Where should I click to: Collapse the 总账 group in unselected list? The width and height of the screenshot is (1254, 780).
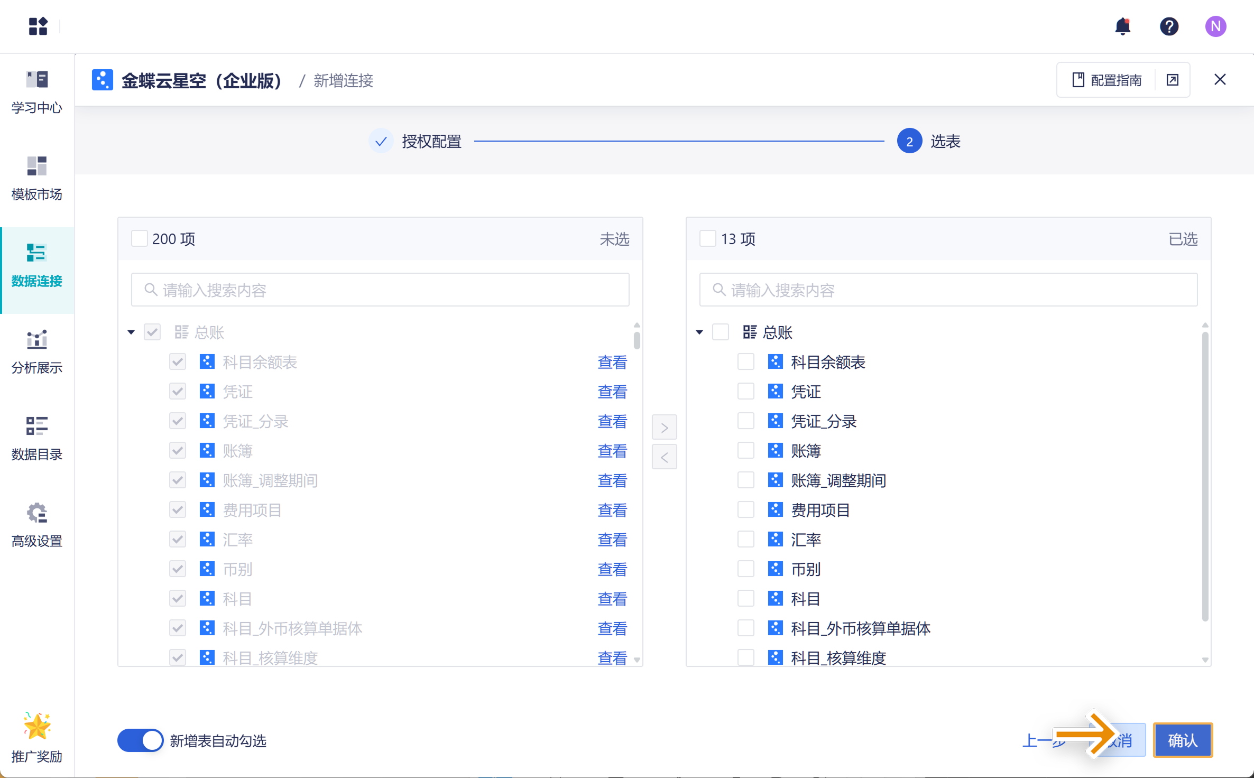[131, 332]
